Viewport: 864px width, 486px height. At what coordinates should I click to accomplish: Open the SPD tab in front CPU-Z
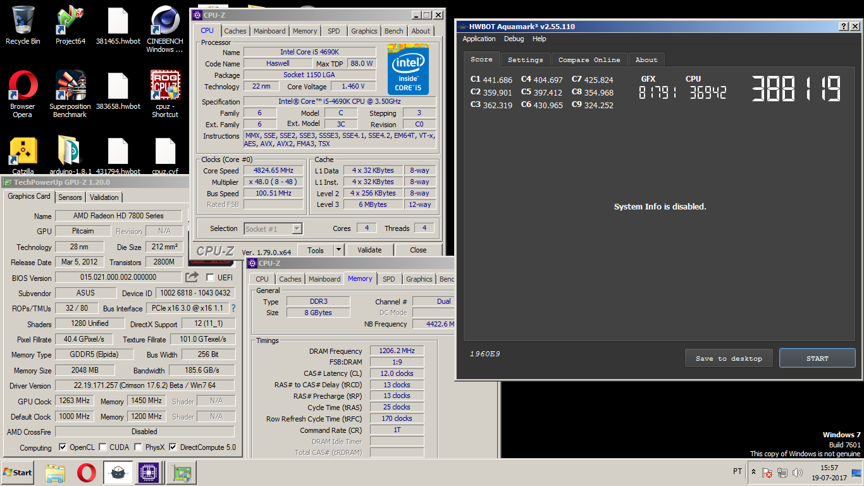pos(334,31)
